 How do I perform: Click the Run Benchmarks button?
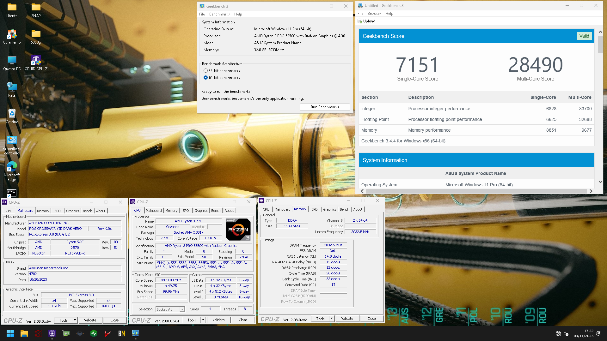325,107
